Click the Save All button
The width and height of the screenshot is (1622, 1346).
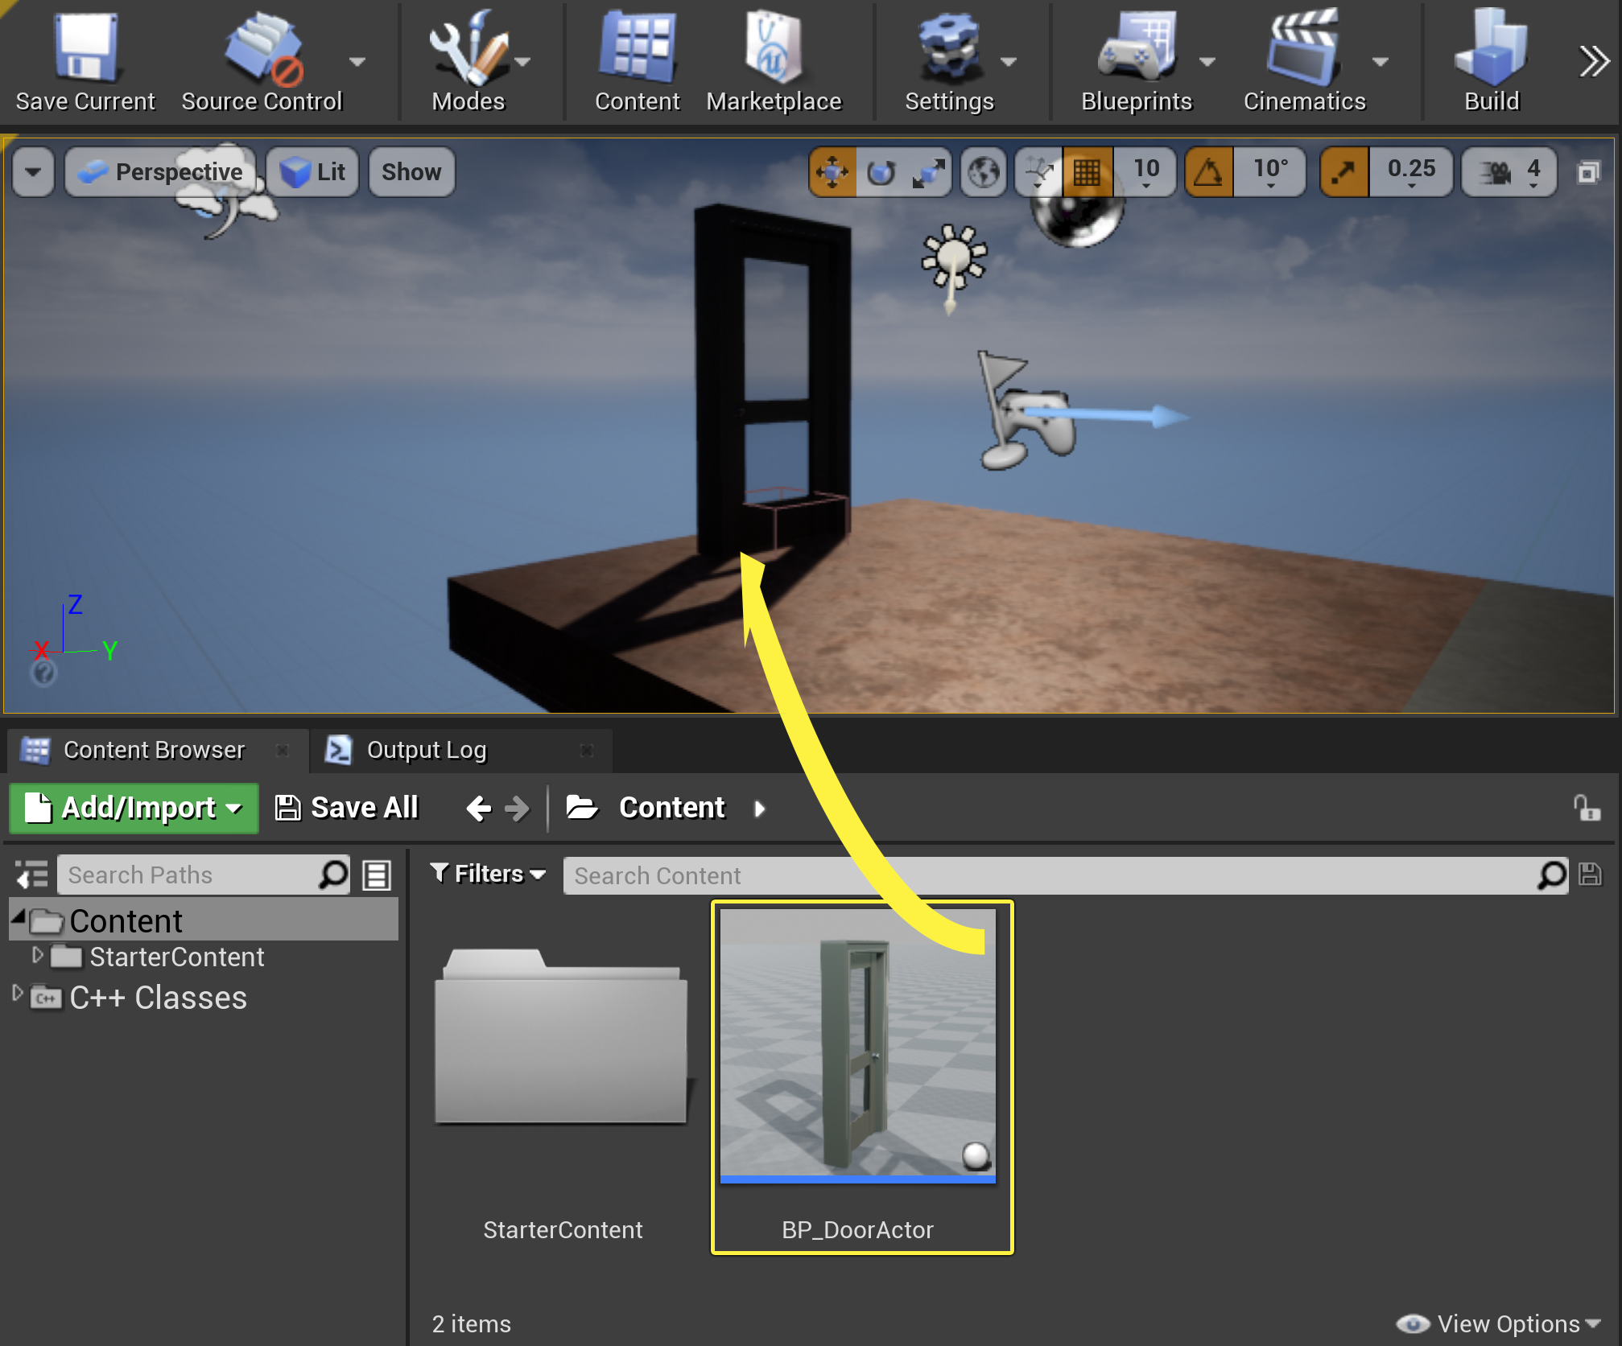click(x=347, y=808)
